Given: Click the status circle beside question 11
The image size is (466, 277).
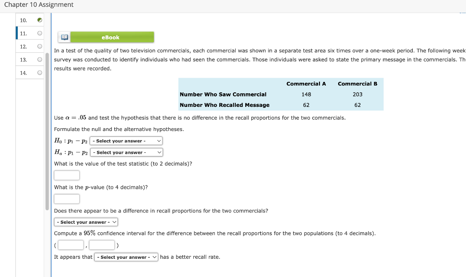Looking at the screenshot, I should (x=39, y=33).
